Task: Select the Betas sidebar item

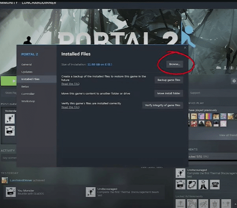Action: pos(25,86)
